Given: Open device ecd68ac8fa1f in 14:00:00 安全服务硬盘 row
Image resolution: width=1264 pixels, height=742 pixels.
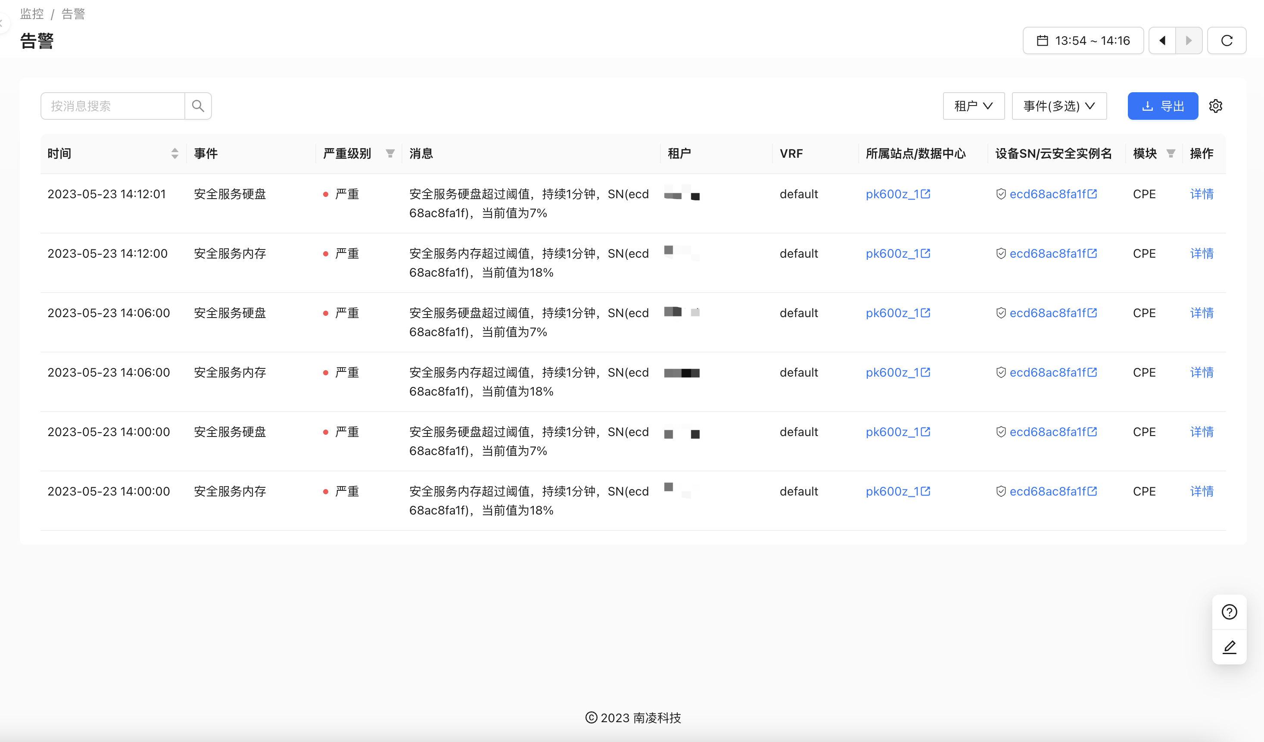Looking at the screenshot, I should 1047,431.
